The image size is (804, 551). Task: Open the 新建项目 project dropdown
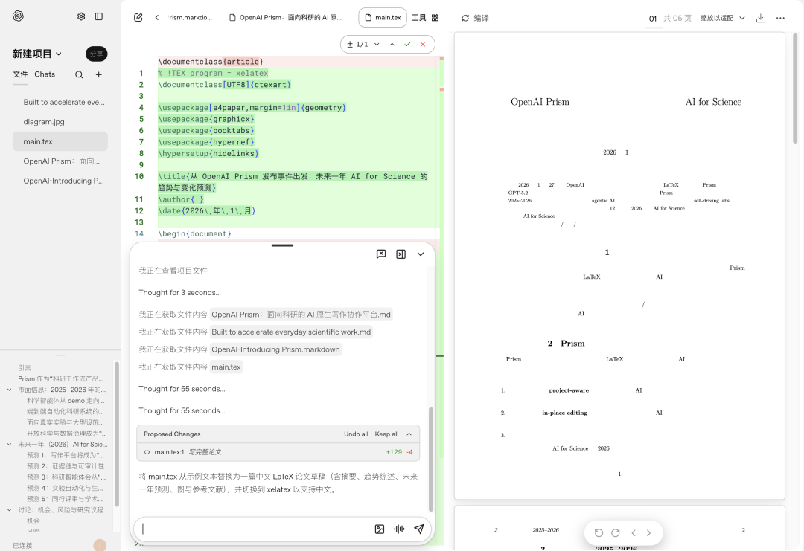tap(37, 54)
